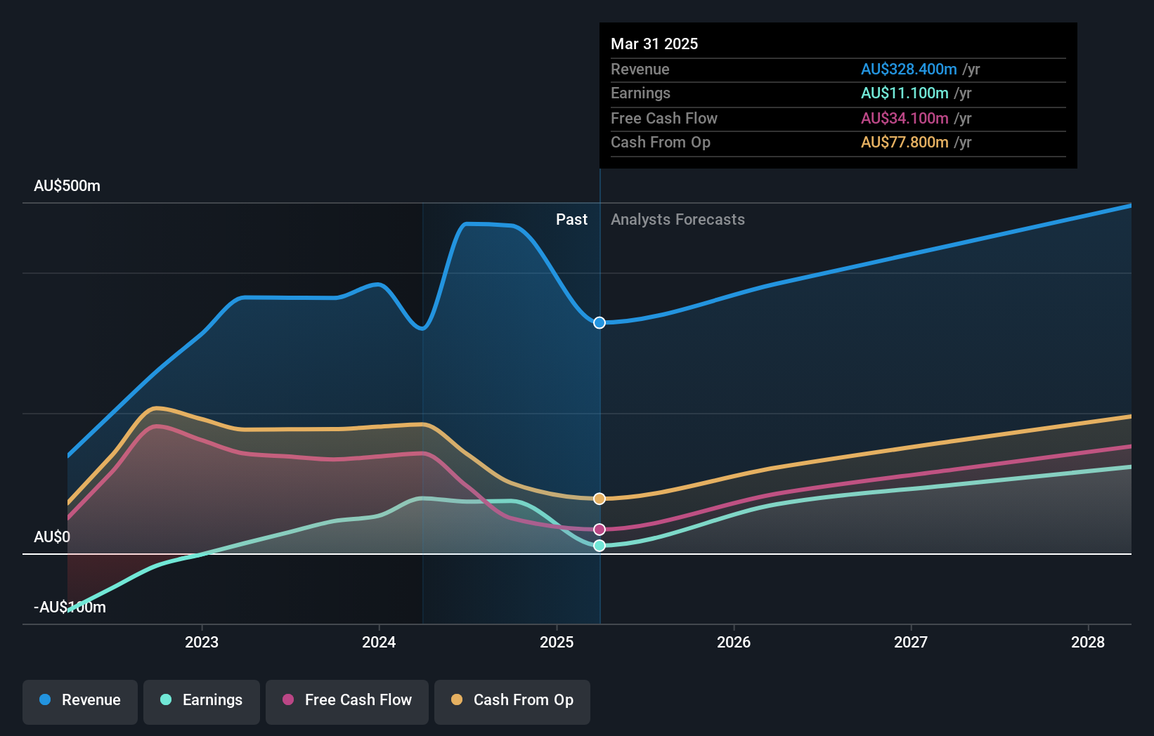Click the blue Revenue legend dot
The width and height of the screenshot is (1154, 736).
pyautogui.click(x=44, y=700)
